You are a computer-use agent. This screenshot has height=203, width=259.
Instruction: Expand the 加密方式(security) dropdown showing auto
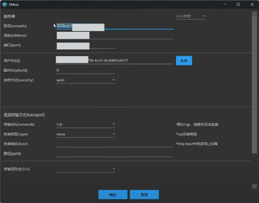click(x=85, y=80)
